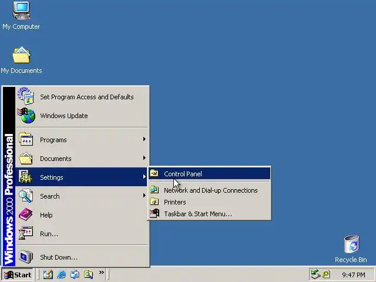Select Control Panel menu entry
Screen dimensions: 376x282
[x=210, y=174]
